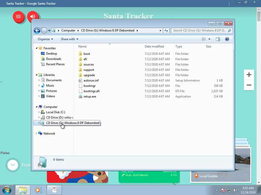Click the white circular down-chevron button
This screenshot has height=195, width=261.
pyautogui.click(x=13, y=165)
